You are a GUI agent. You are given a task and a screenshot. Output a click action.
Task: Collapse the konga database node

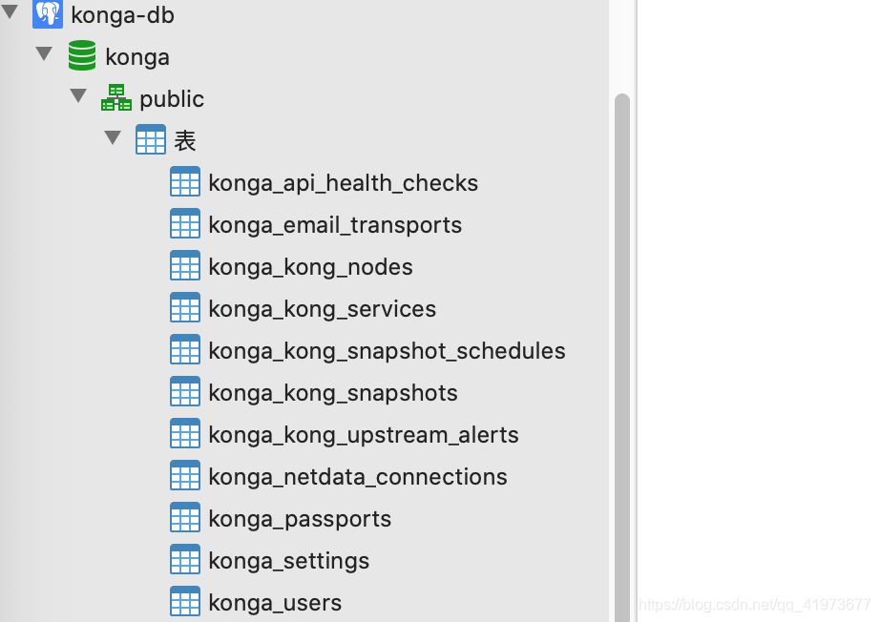[44, 53]
